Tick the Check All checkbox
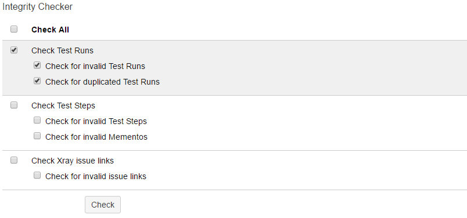This screenshot has width=467, height=218. point(14,29)
